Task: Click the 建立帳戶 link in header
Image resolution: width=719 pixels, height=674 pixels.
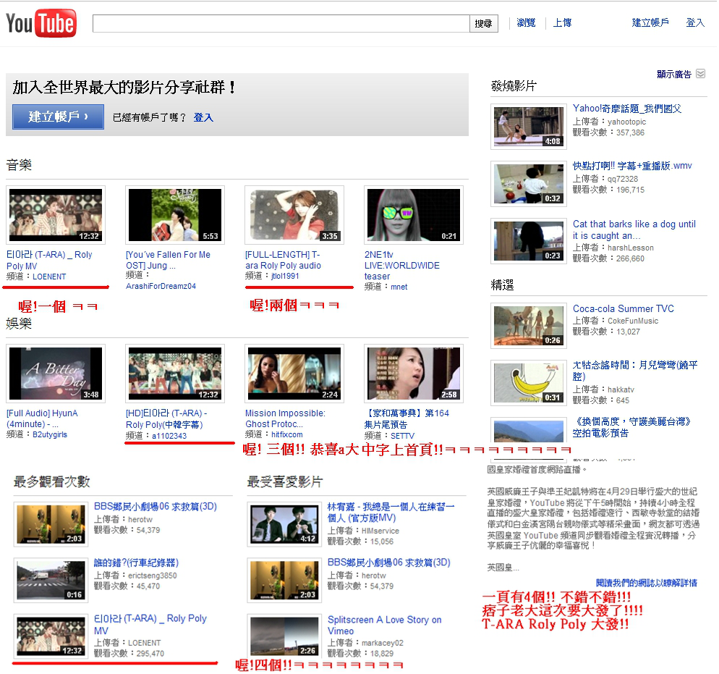Action: pos(650,23)
